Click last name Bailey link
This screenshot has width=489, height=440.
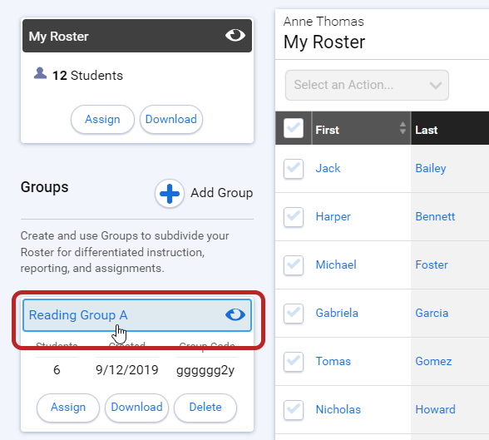coord(431,169)
